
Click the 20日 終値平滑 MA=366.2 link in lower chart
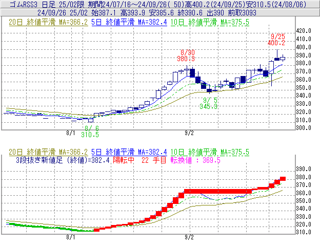(x=48, y=152)
